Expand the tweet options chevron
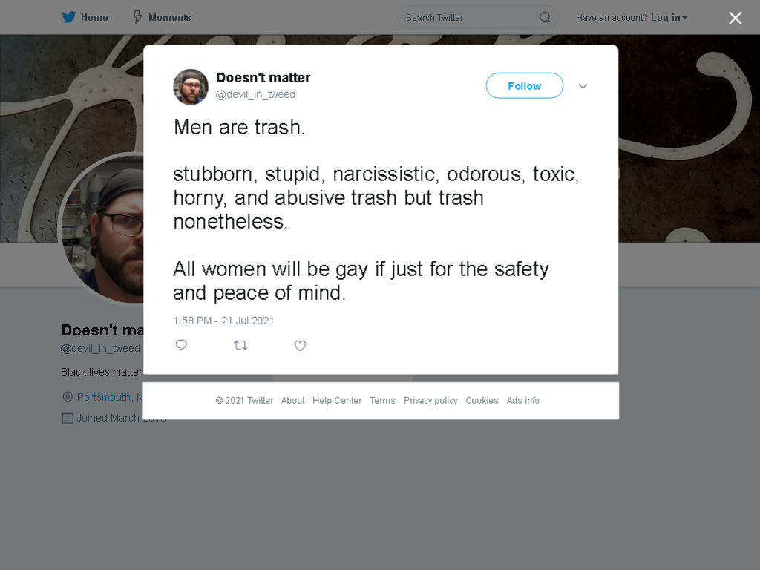This screenshot has height=570, width=760. 583,86
